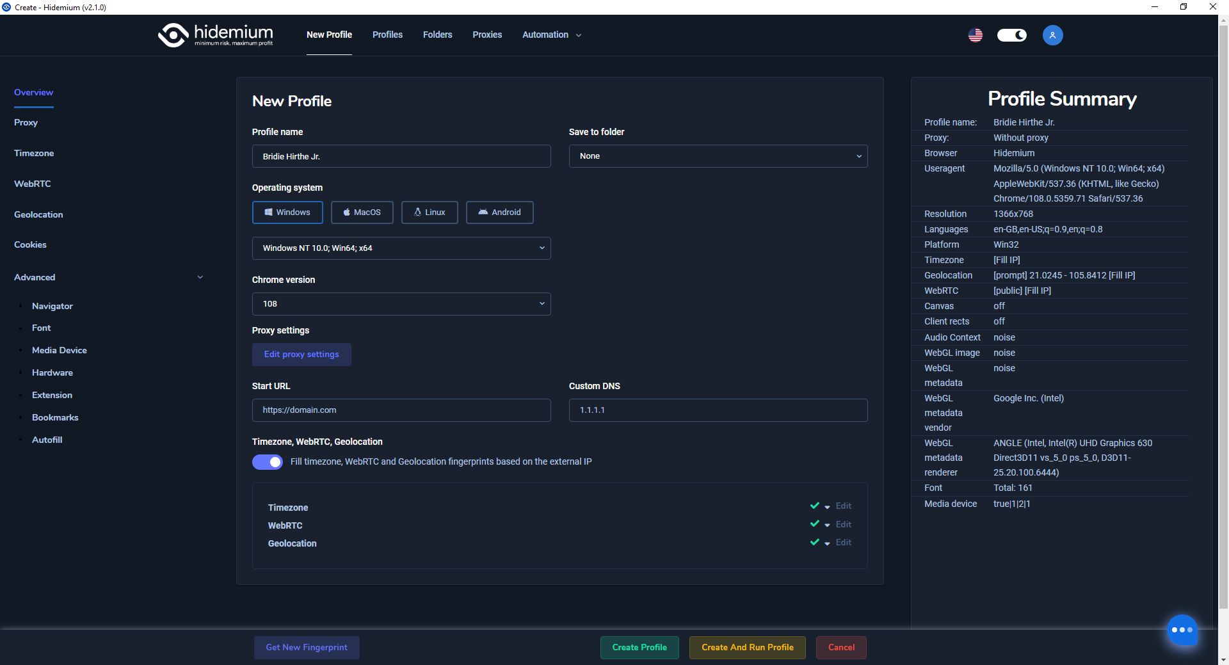Open the floating three-dot action button
This screenshot has width=1229, height=665.
pos(1181,630)
